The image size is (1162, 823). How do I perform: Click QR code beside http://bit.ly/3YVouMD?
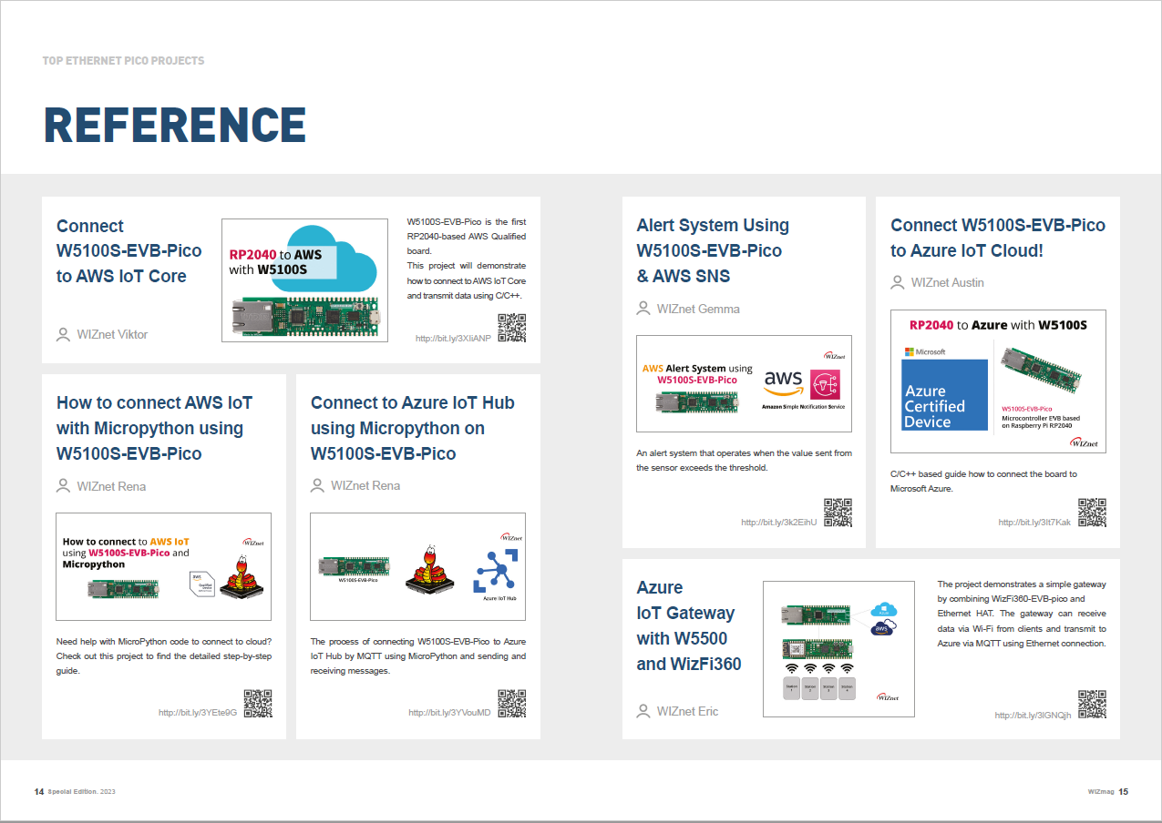[x=512, y=704]
